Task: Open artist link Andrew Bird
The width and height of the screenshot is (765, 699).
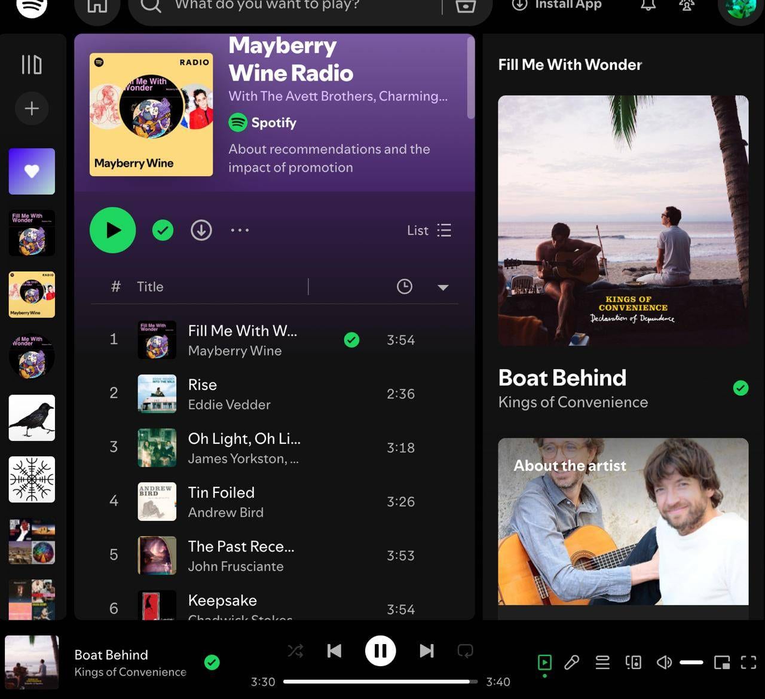Action: point(225,513)
